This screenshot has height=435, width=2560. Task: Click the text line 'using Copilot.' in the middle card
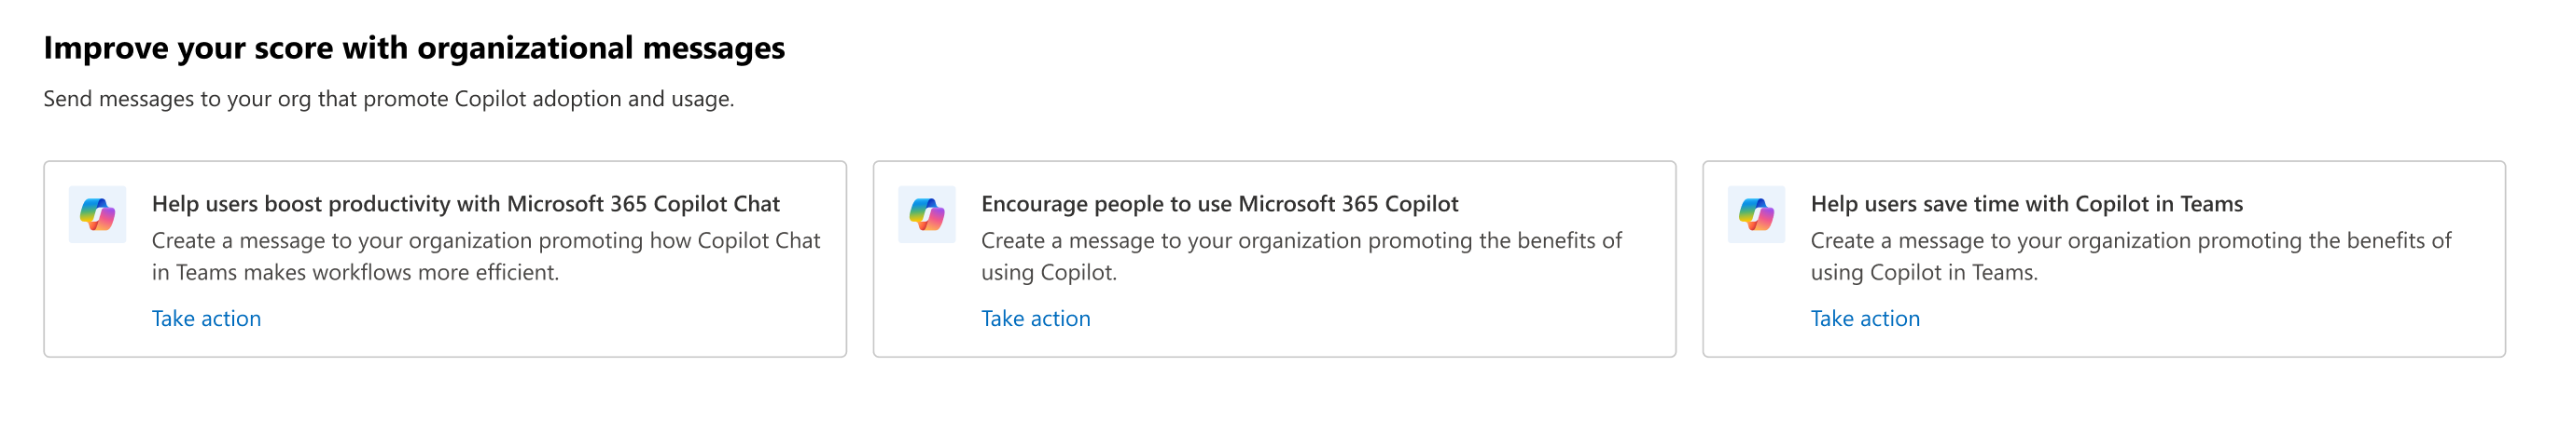tap(1050, 272)
